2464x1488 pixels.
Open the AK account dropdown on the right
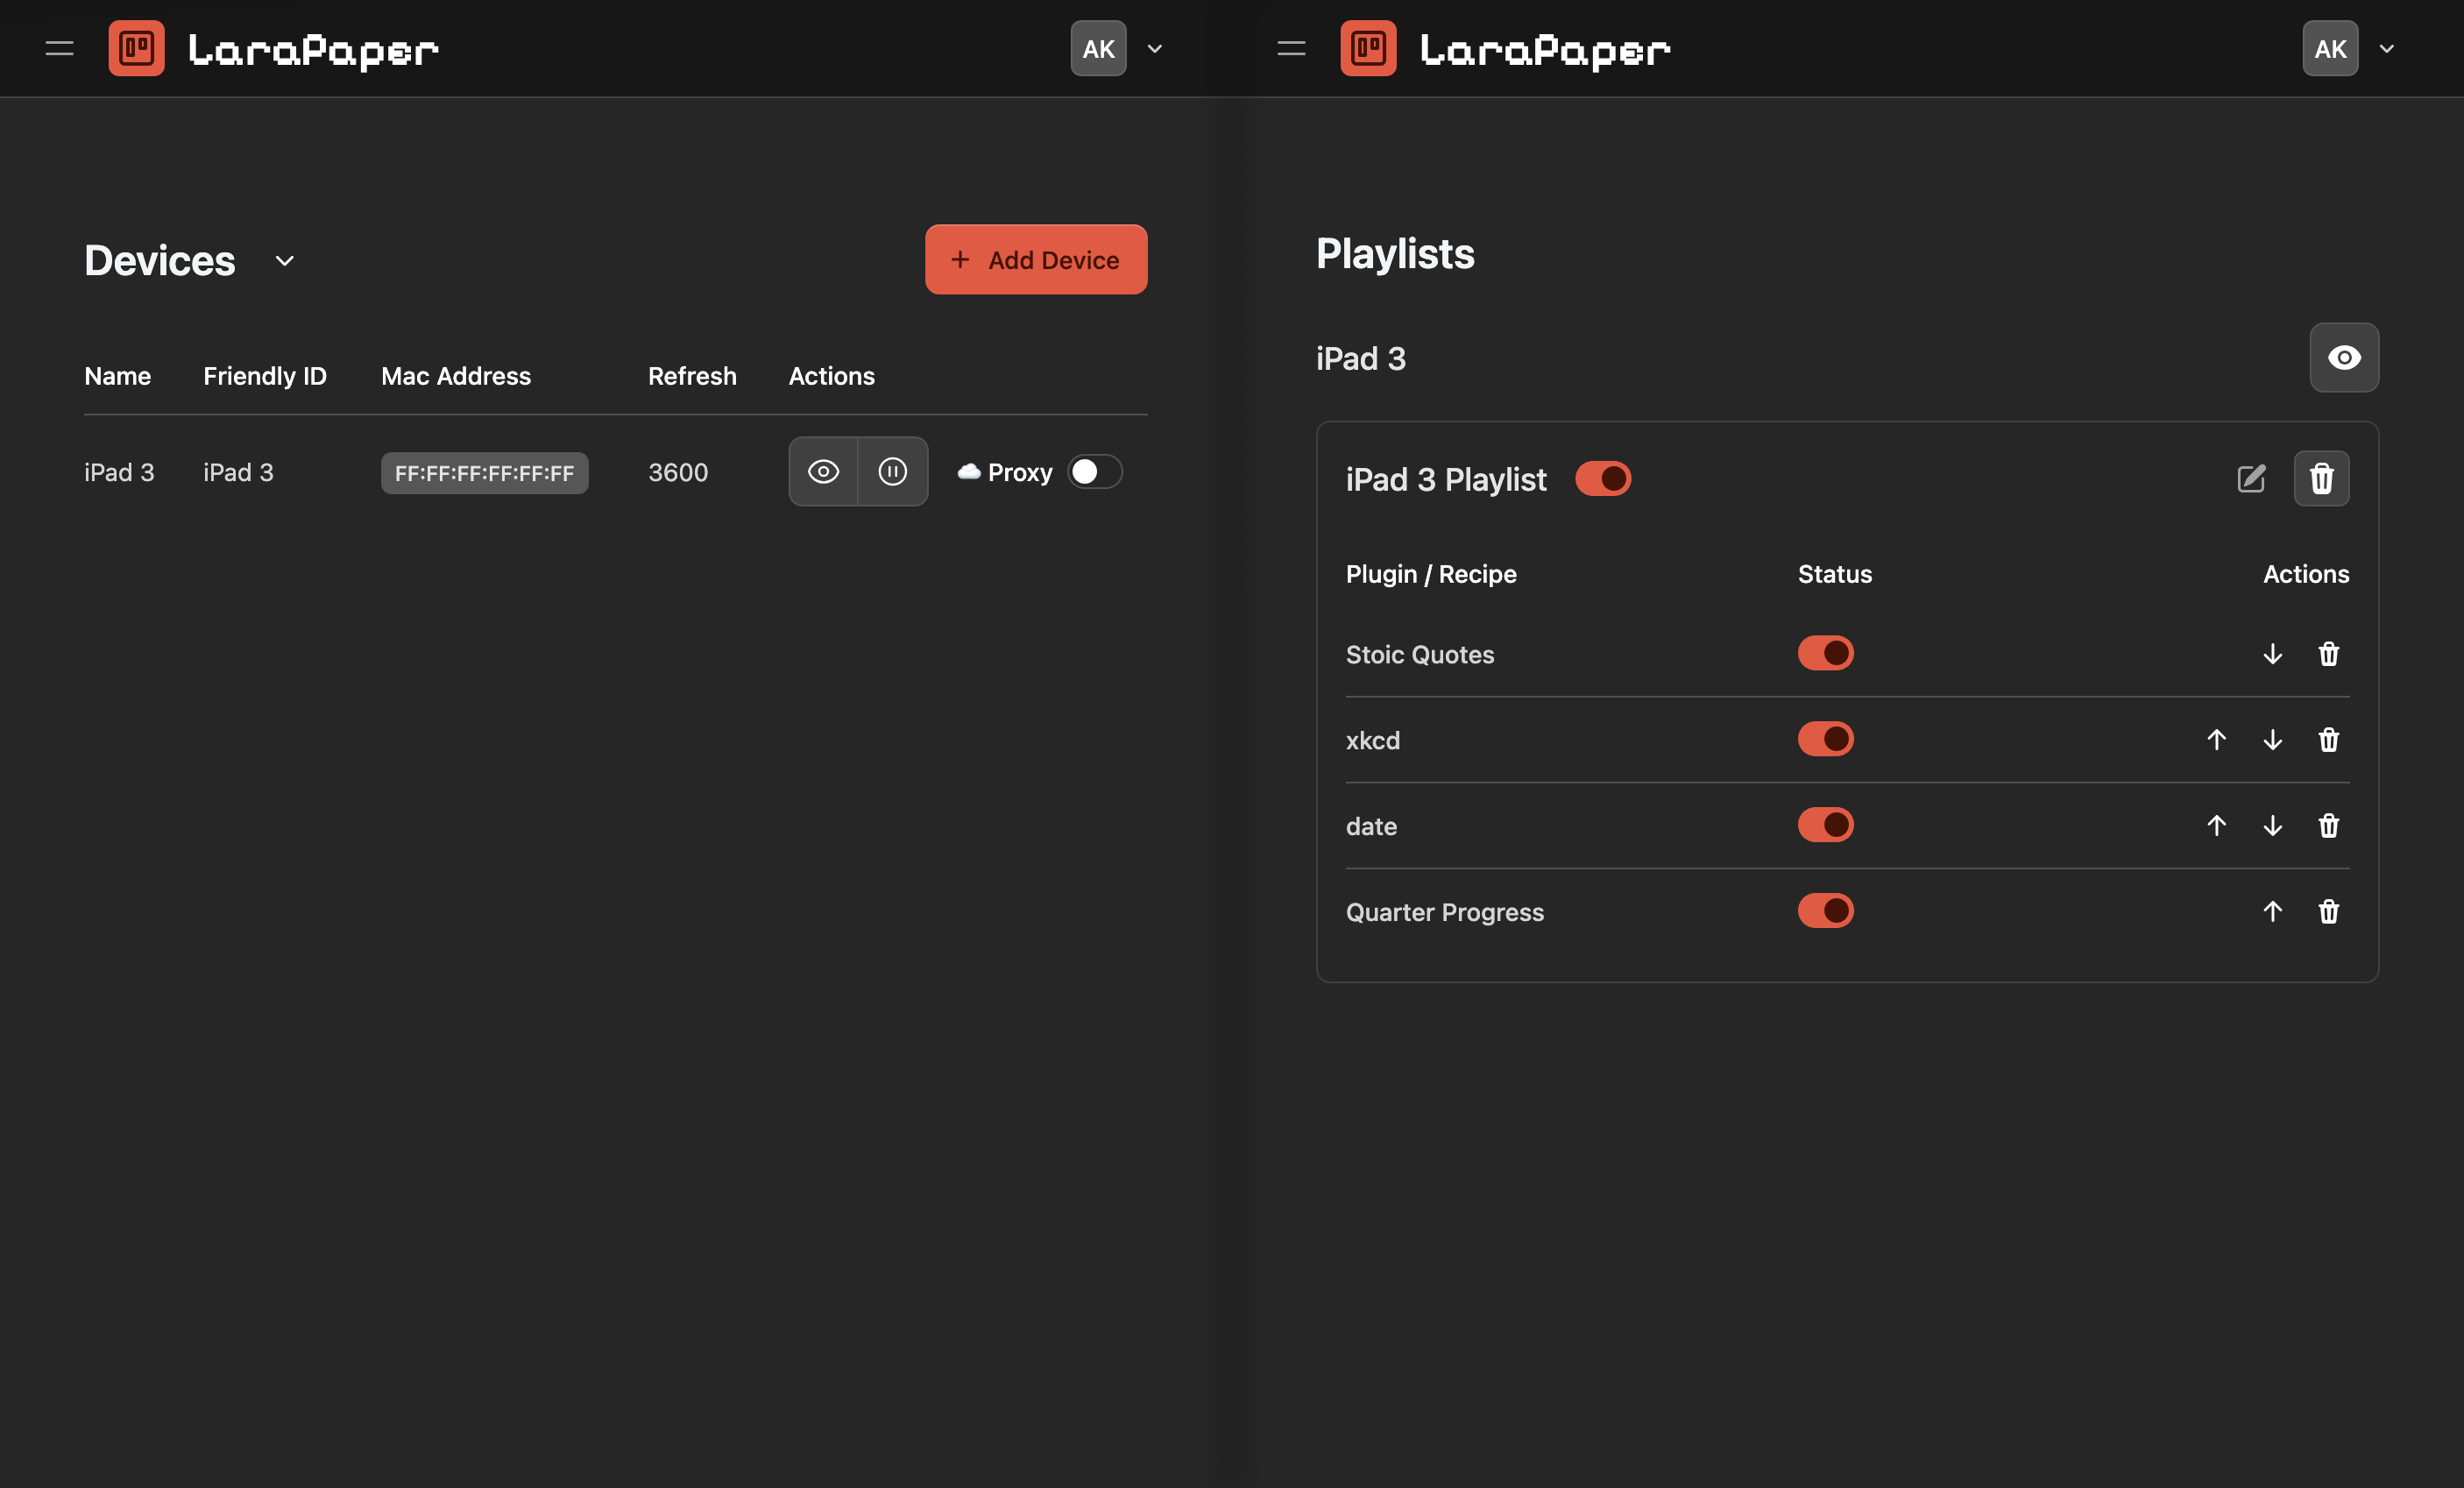[2387, 48]
